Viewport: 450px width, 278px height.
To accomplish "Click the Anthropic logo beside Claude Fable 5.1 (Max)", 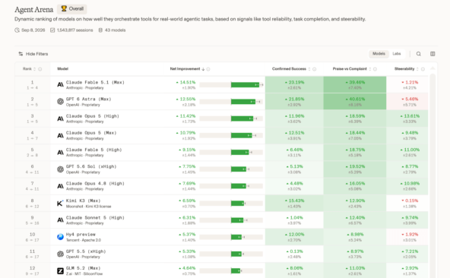I will click(60, 84).
